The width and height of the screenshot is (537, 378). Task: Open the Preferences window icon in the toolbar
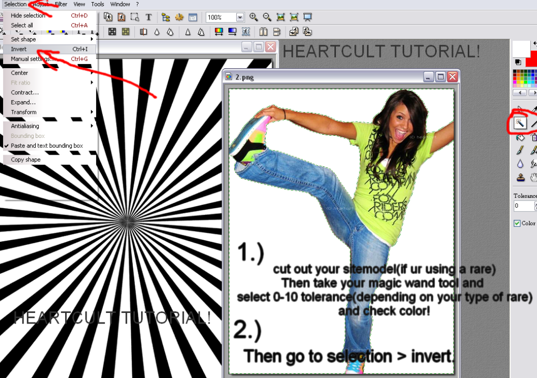[x=193, y=17]
